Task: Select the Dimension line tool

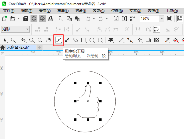Action: 122,40
